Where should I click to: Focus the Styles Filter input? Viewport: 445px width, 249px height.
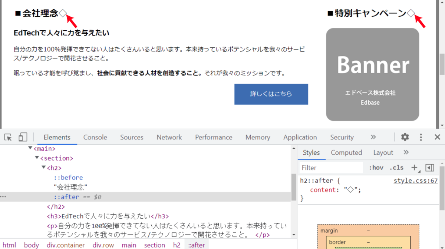(x=331, y=168)
